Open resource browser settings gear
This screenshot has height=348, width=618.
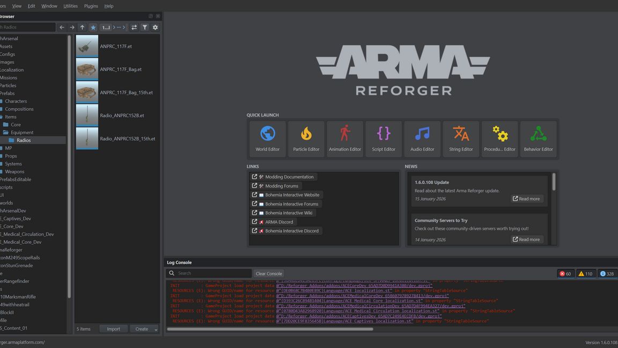[155, 27]
